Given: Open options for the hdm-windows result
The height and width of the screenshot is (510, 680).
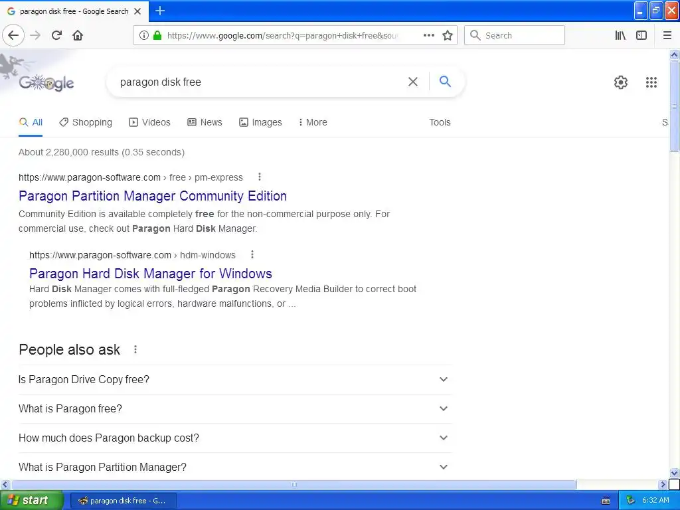Looking at the screenshot, I should (252, 254).
